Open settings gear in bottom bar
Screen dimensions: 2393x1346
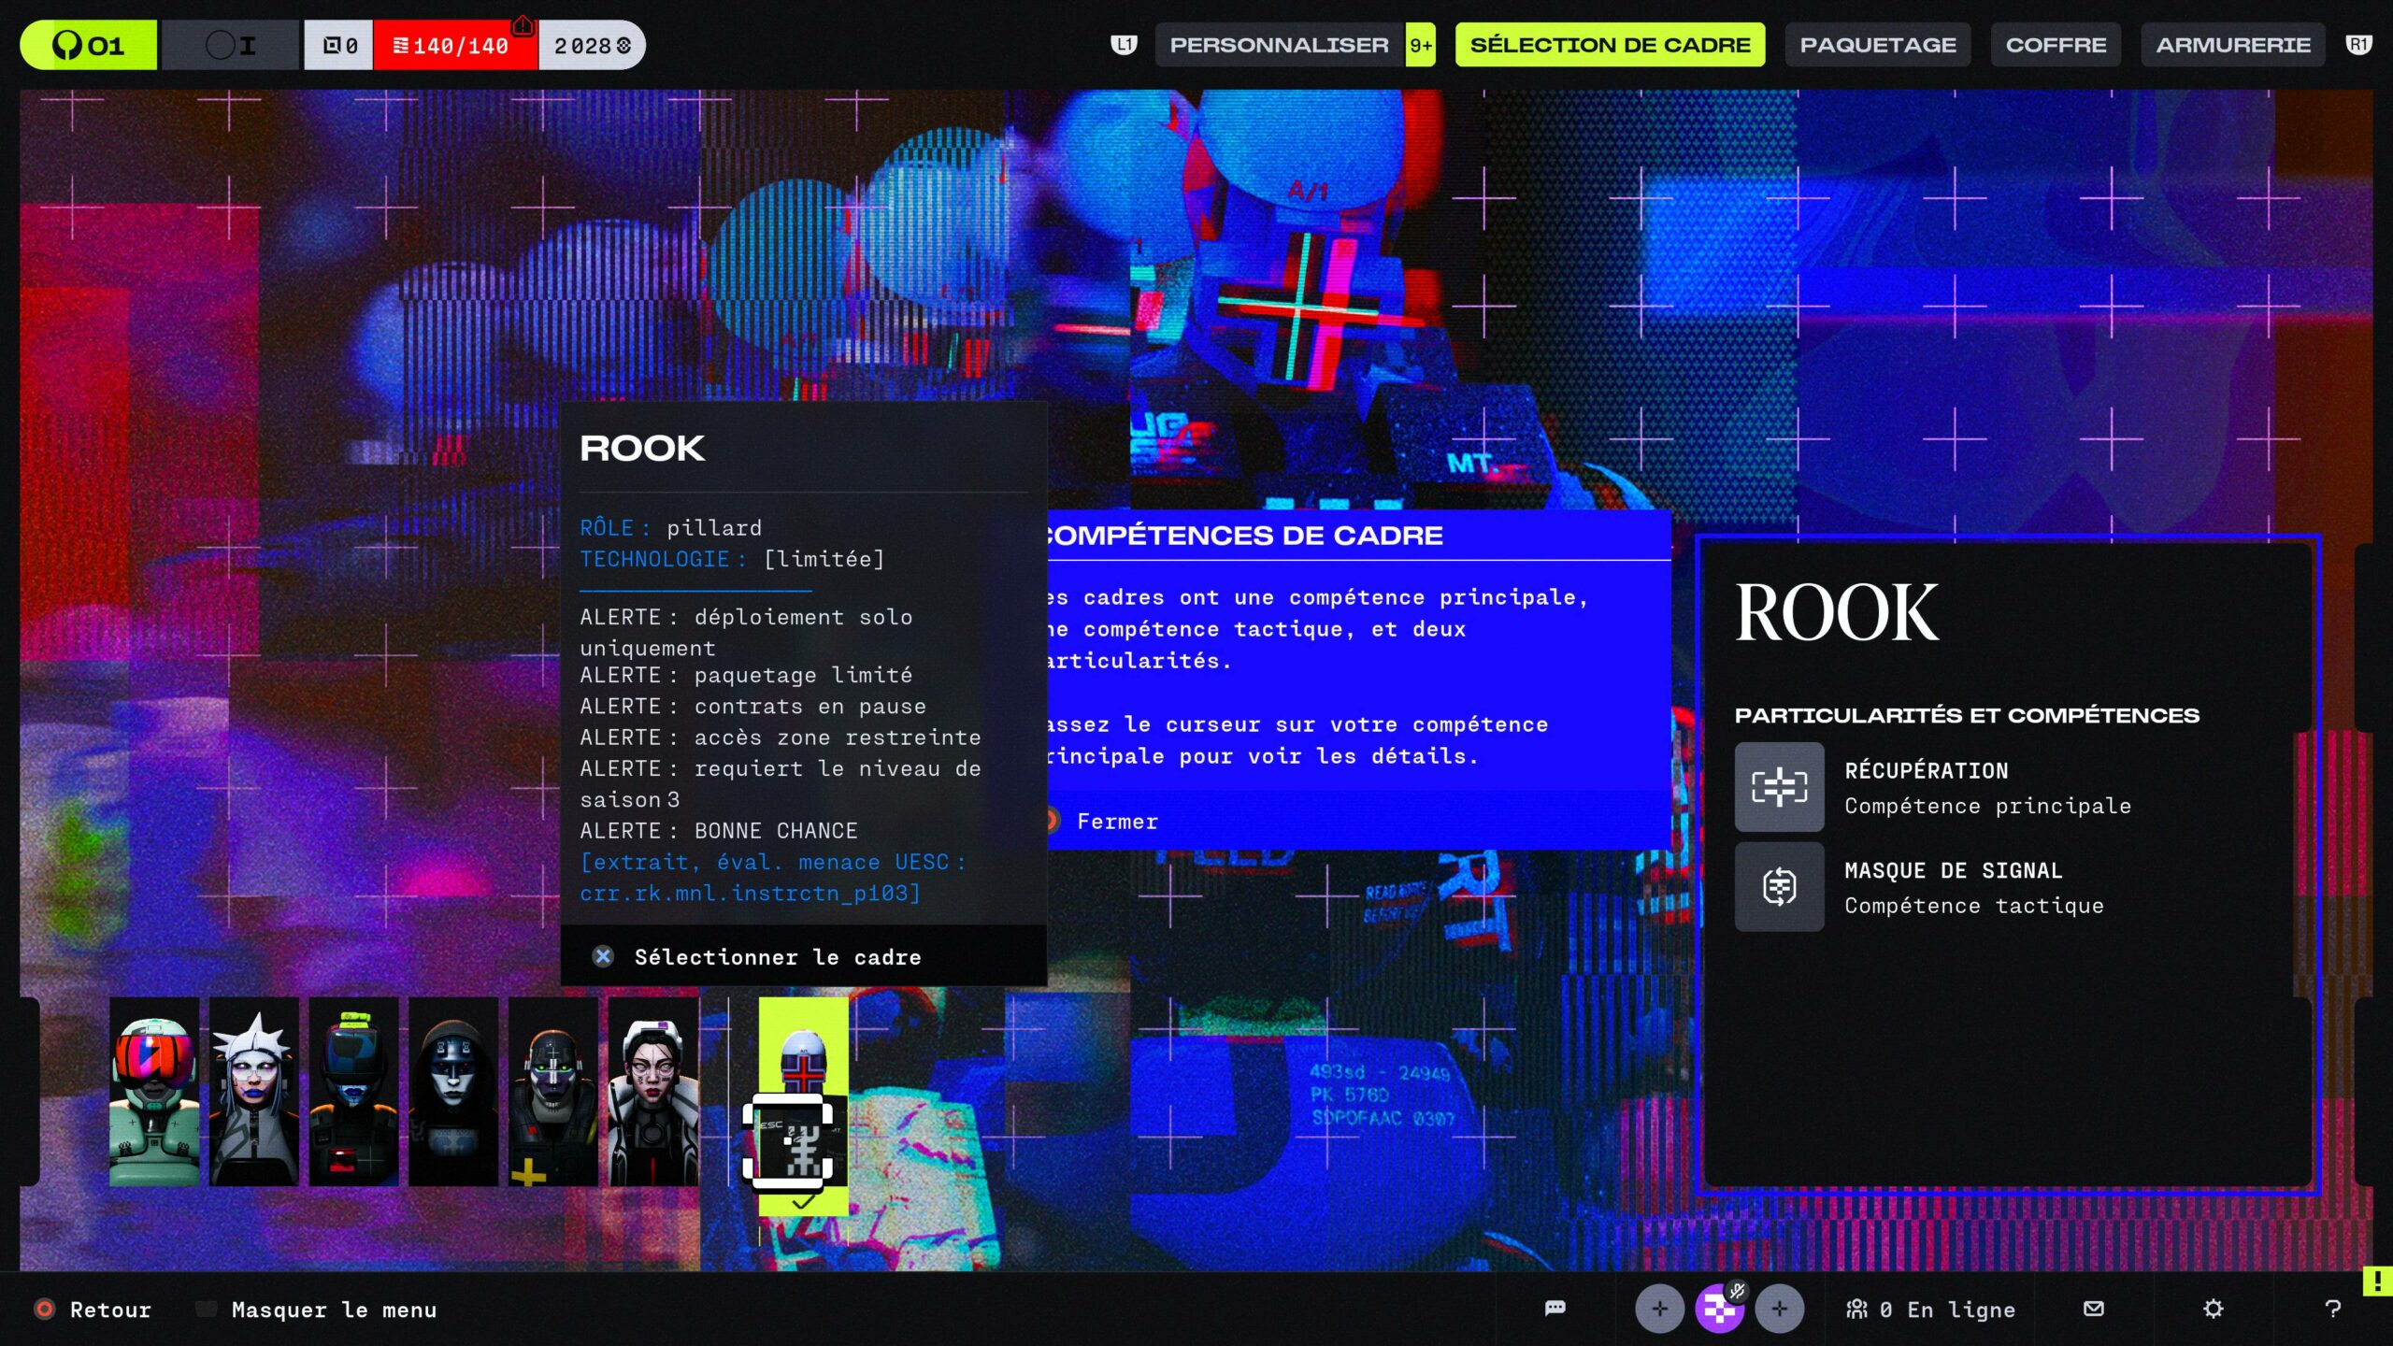(2213, 1309)
